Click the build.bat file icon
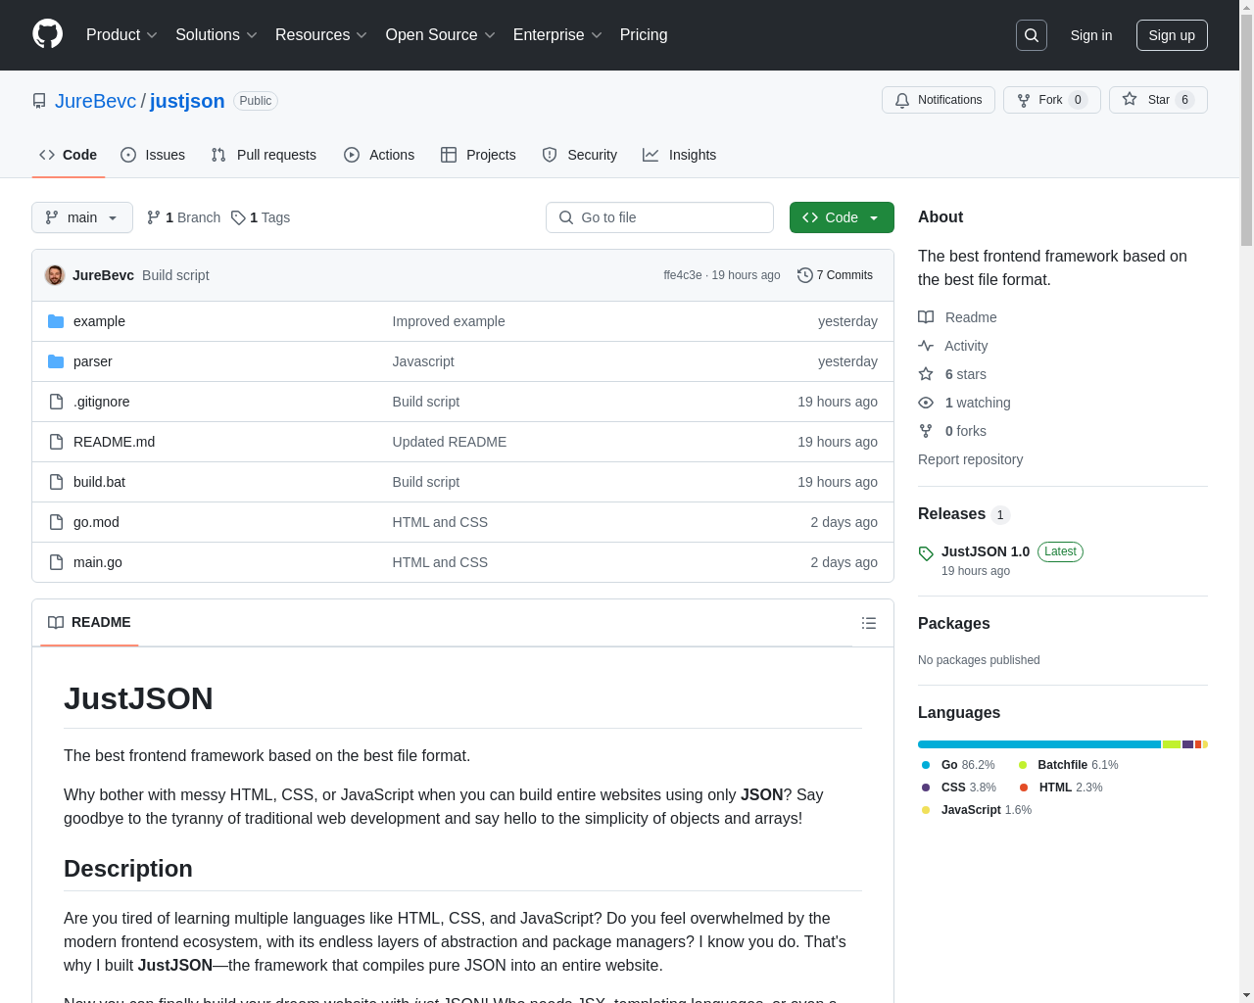Image resolution: width=1254 pixels, height=1003 pixels. (56, 482)
